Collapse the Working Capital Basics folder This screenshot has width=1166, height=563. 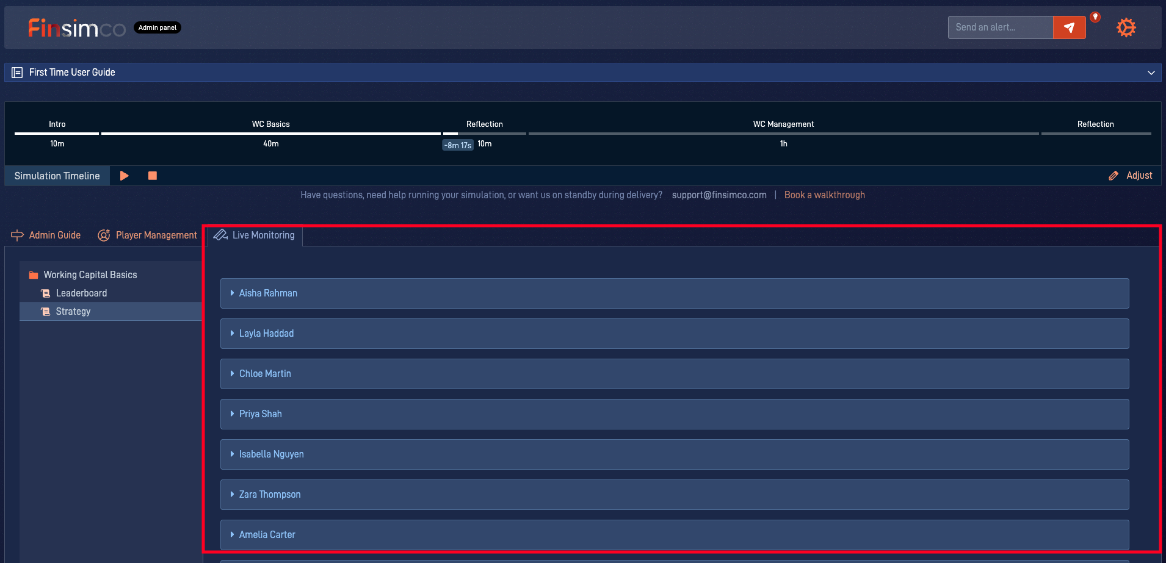click(90, 275)
